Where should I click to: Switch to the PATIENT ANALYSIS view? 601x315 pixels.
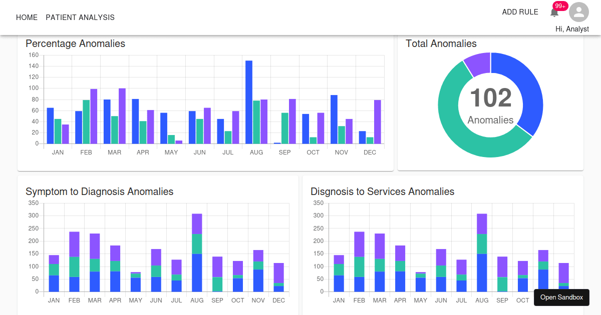pos(80,17)
